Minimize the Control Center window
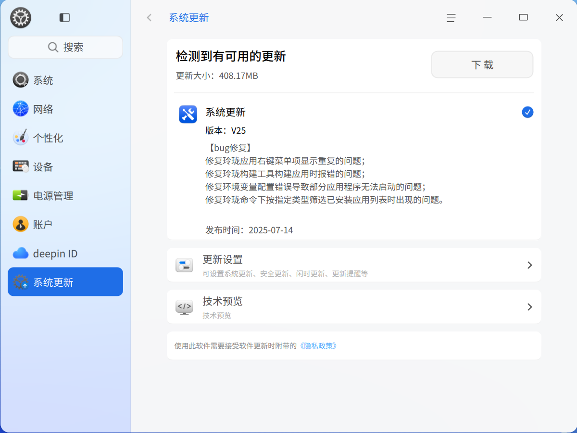Image resolution: width=577 pixels, height=433 pixels. 487,18
